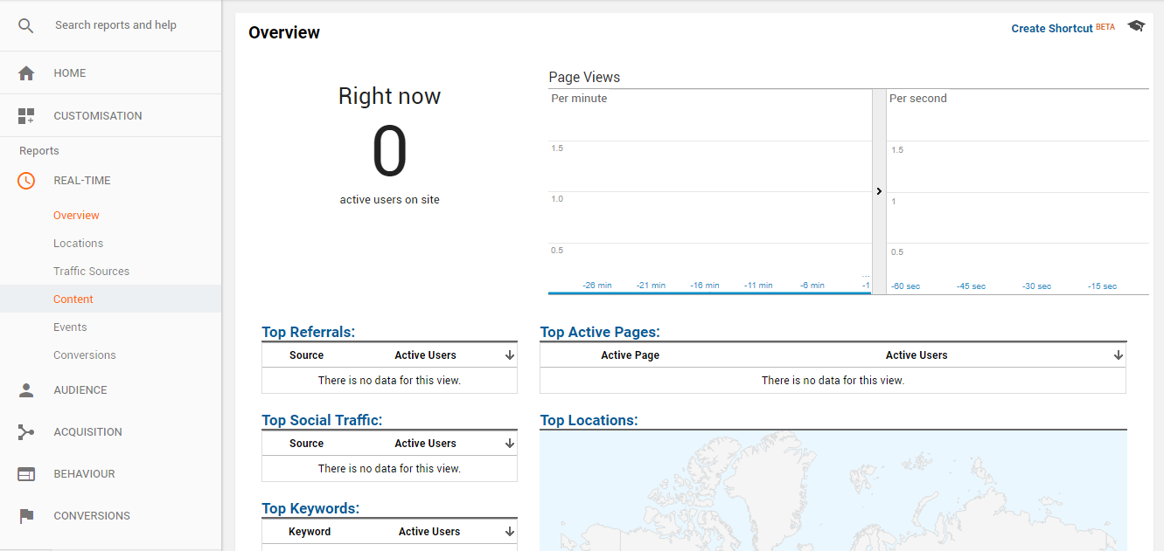
Task: Click the Acquisition branching icon
Action: click(26, 432)
